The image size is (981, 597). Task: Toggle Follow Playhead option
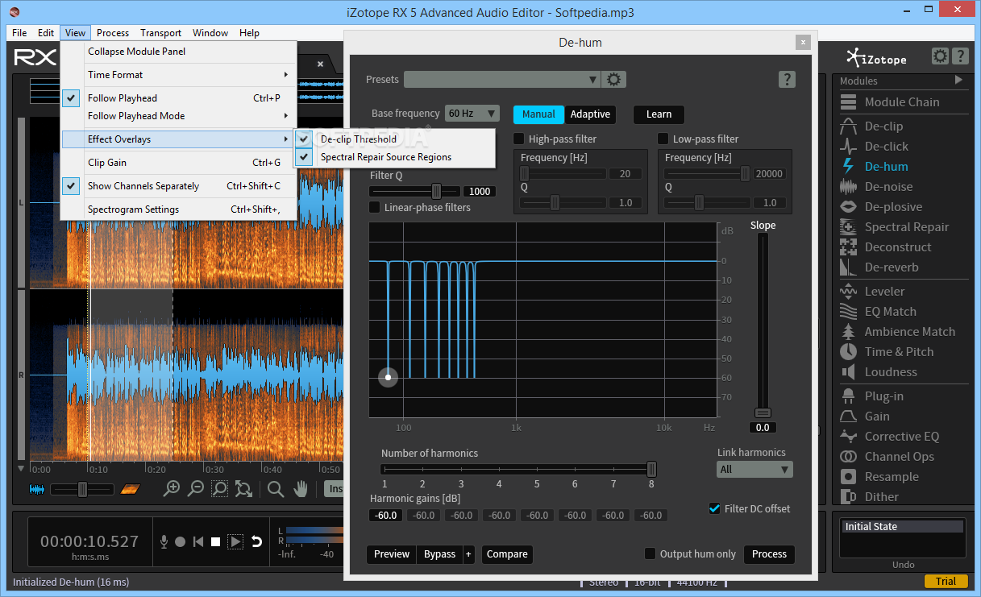click(179, 97)
